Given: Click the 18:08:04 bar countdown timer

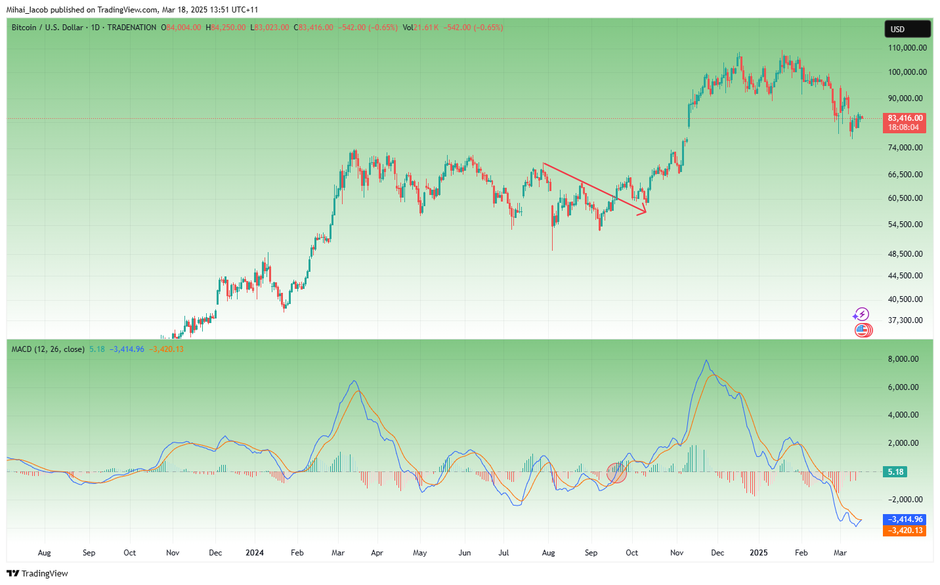Looking at the screenshot, I should 904,127.
